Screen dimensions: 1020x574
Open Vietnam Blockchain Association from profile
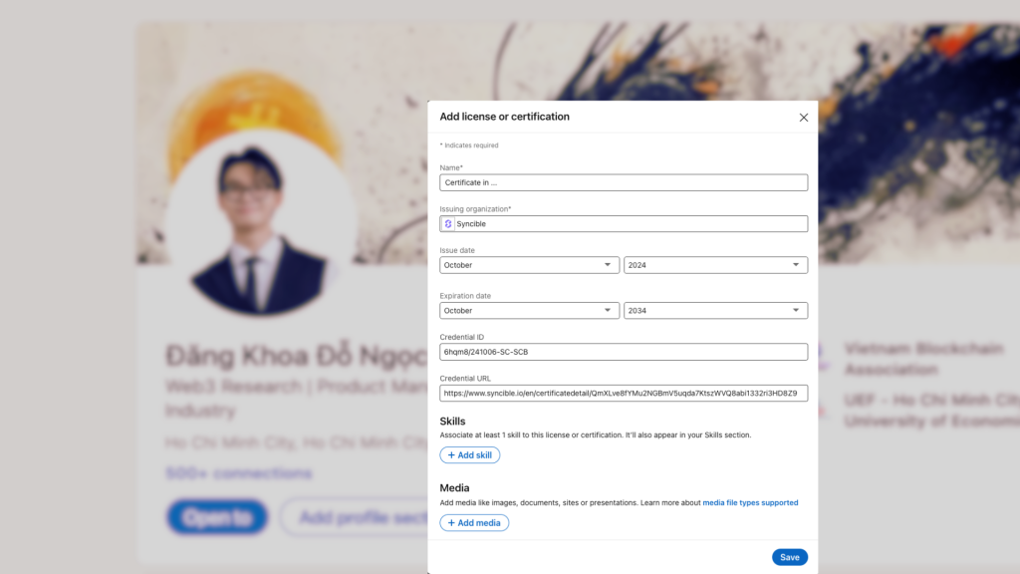[921, 359]
